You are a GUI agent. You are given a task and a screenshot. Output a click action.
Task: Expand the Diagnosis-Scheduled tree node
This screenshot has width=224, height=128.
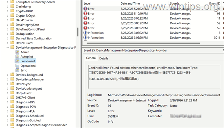tap(8, 116)
